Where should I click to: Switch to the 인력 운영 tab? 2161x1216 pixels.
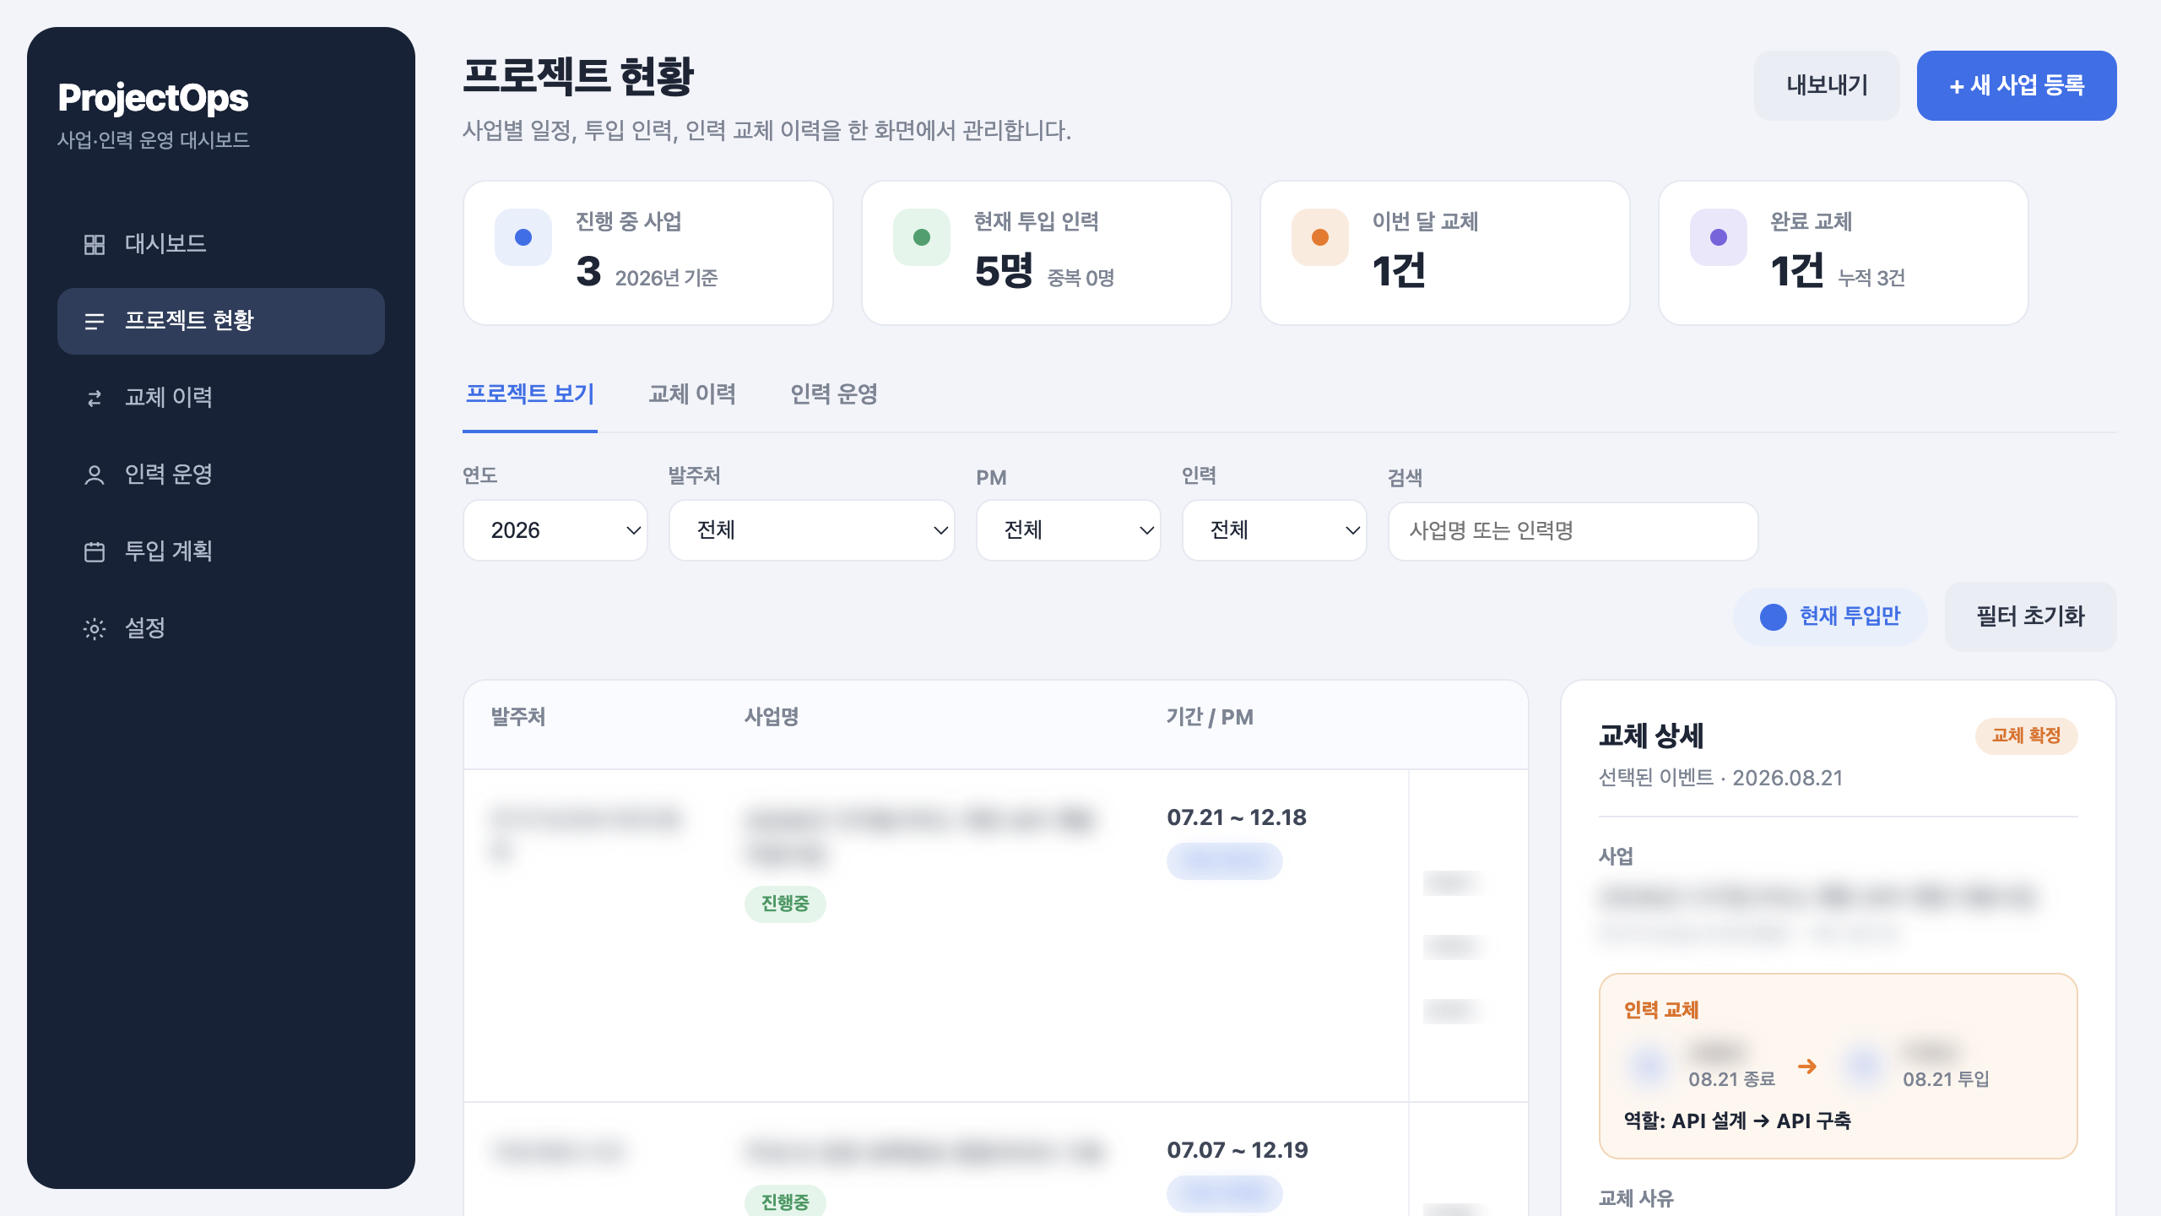click(x=834, y=394)
